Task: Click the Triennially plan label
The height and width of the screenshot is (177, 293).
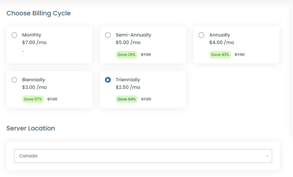Action: coord(128,80)
